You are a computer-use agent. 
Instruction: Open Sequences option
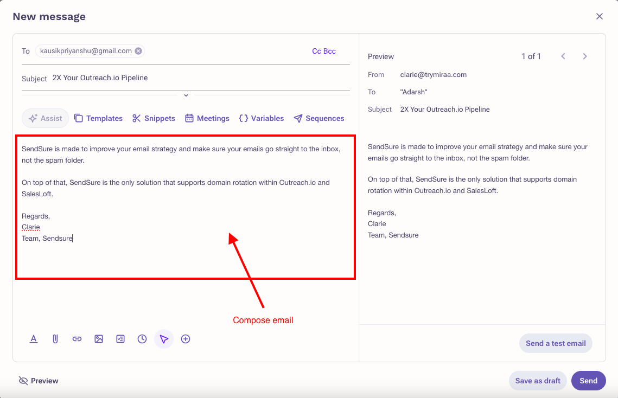pyautogui.click(x=319, y=118)
